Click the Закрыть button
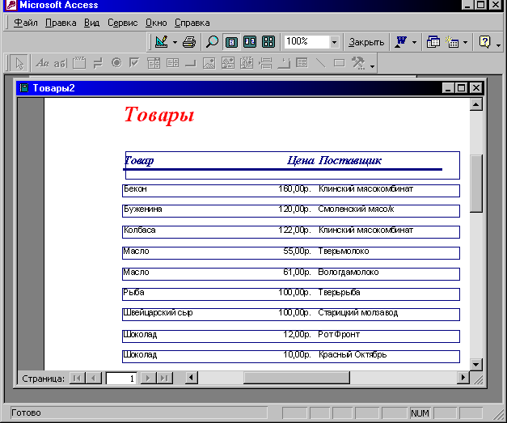The image size is (507, 423). 366,42
